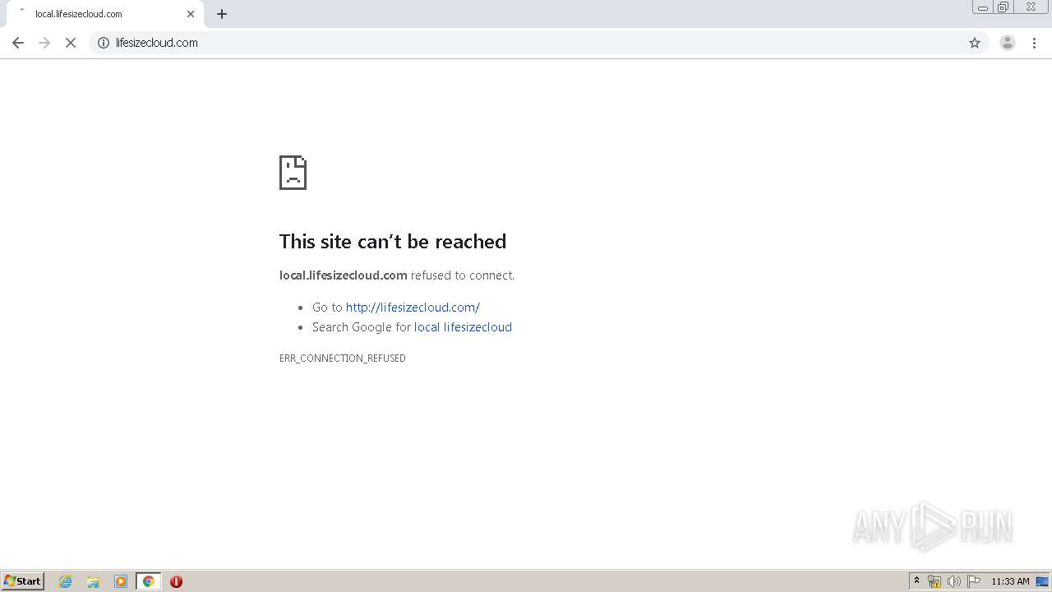View site information icon in address bar
This screenshot has width=1052, height=592.
pos(104,43)
